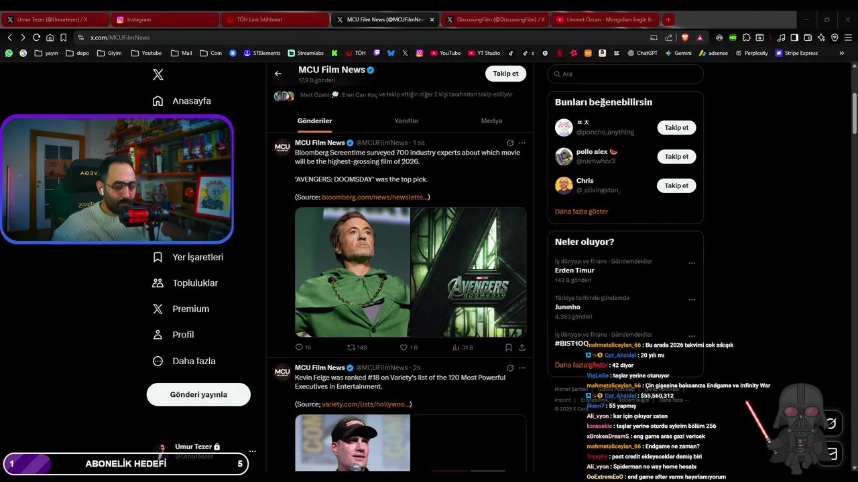This screenshot has width=858, height=482.
Task: Open the Gemini bookmark
Action: 678,53
